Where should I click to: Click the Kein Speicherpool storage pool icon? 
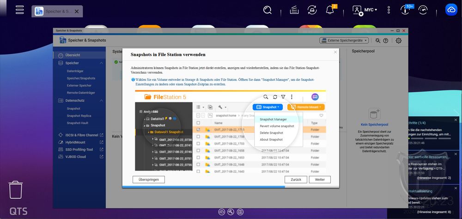click(375, 113)
